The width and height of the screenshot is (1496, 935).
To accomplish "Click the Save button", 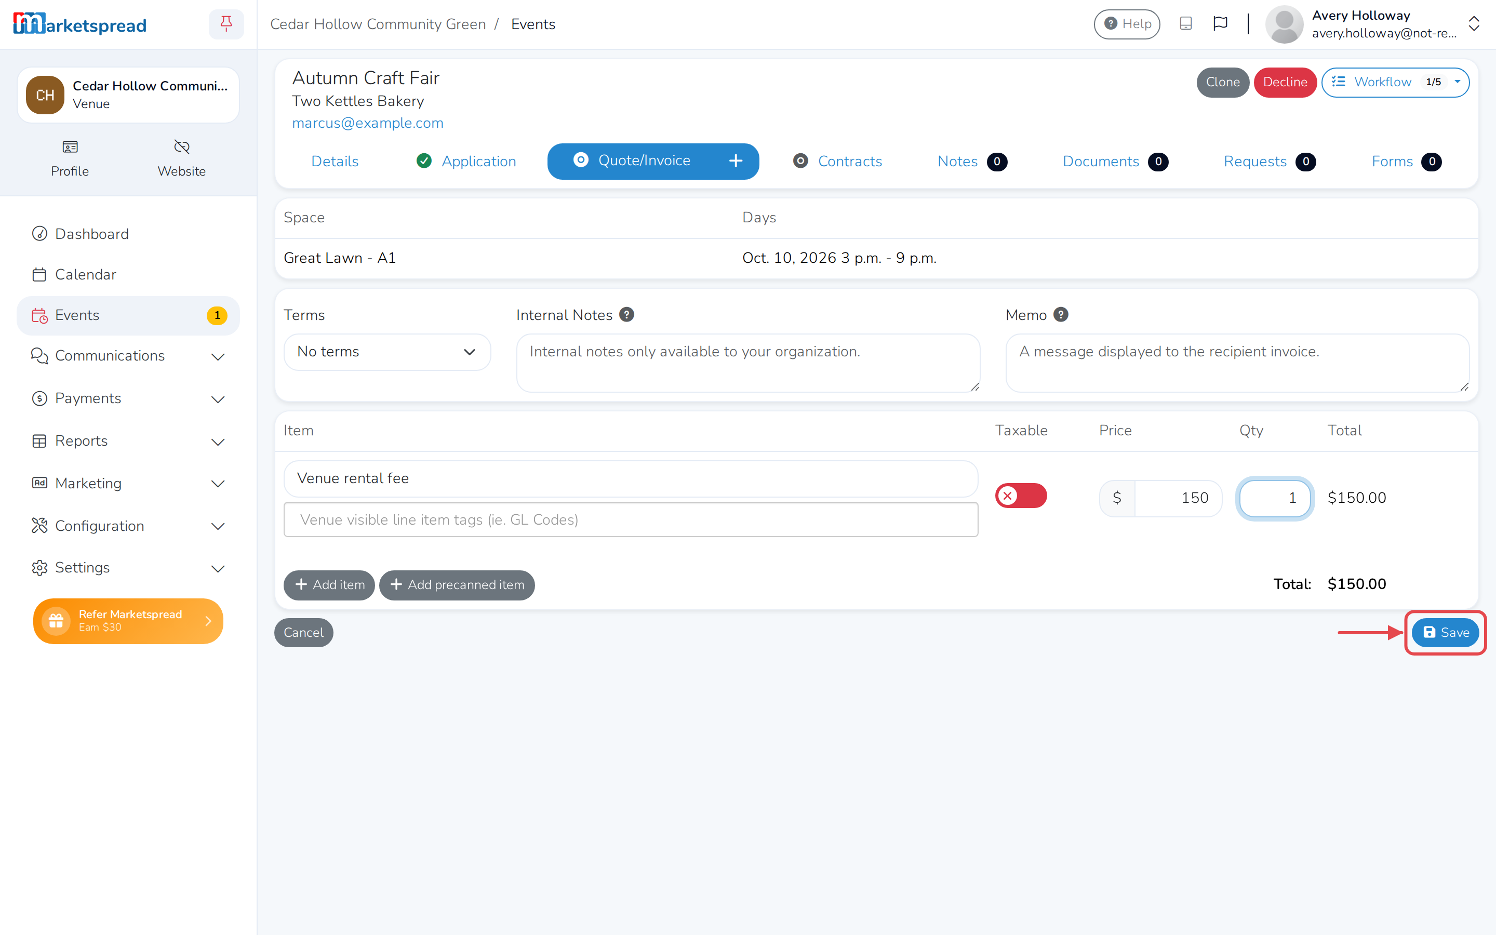I will [1445, 632].
